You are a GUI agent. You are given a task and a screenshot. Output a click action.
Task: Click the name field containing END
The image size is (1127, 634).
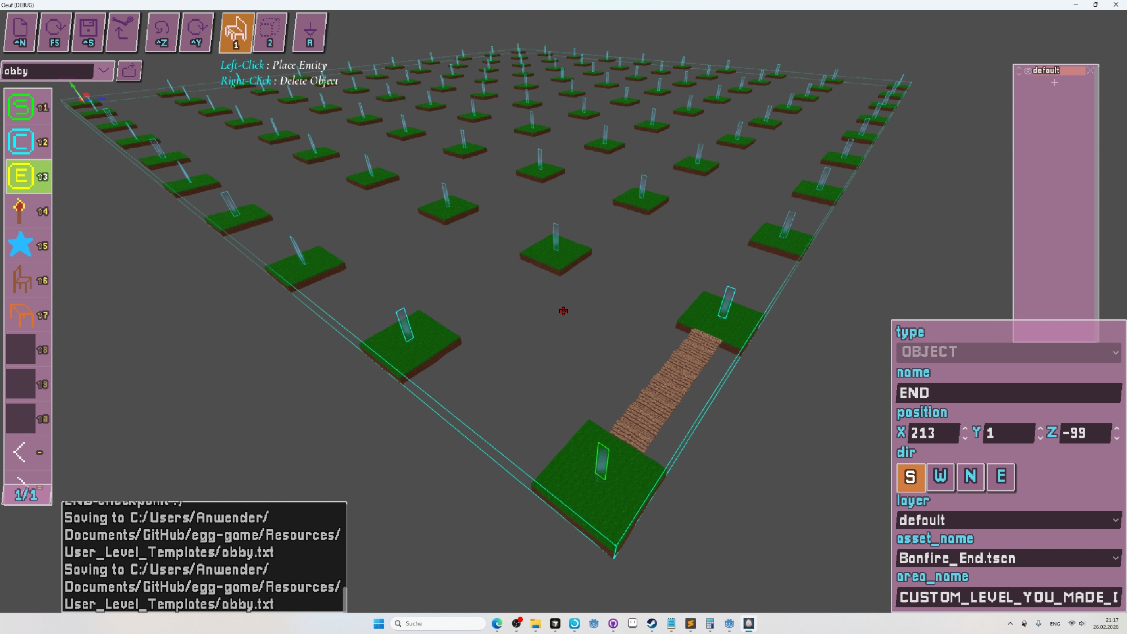1008,393
